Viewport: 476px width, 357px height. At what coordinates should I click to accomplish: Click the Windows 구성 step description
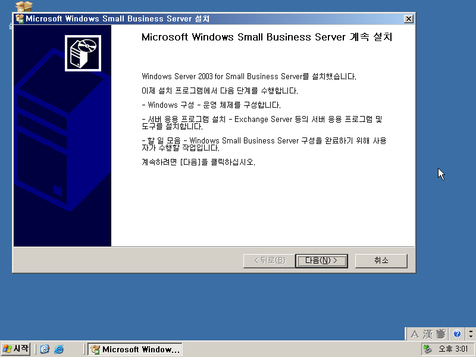pos(211,105)
